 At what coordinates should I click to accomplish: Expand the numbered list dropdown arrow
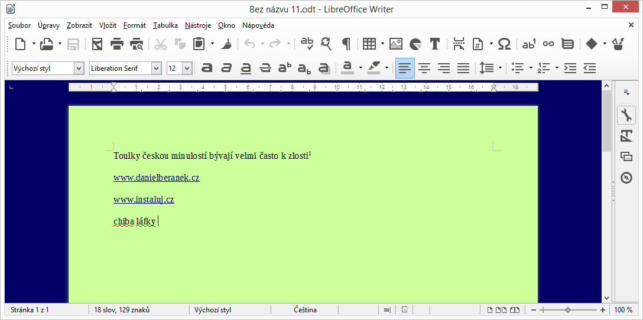(557, 68)
